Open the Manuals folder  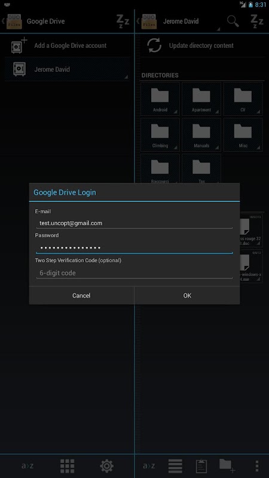click(x=201, y=135)
